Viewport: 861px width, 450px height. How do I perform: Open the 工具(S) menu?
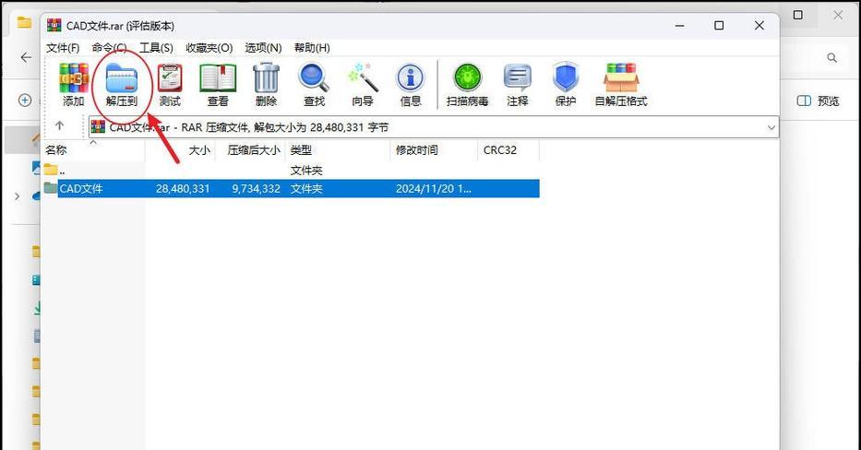coord(157,48)
